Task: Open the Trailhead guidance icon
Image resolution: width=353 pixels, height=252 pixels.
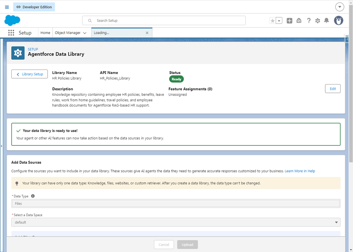Action: click(299, 21)
